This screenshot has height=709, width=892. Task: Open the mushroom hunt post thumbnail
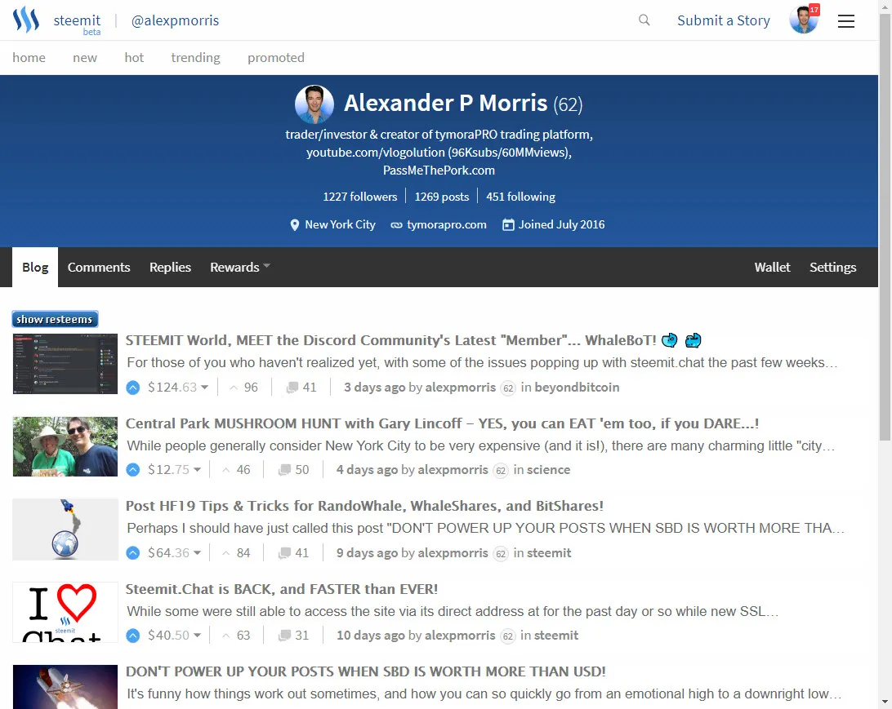65,446
